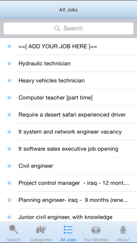Open It system and network engineer vacancy
The height and width of the screenshot is (243, 137).
(68, 132)
